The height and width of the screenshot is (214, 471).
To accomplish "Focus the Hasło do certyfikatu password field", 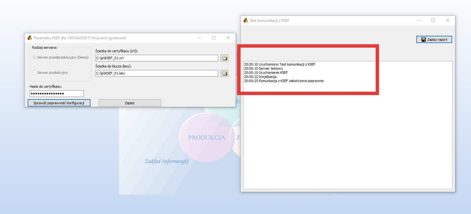I will pos(57,94).
